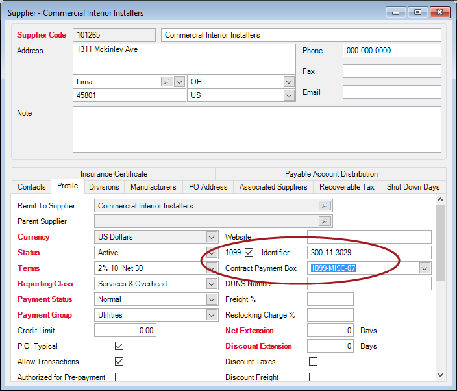Open the Payment Status Normal dropdown
This screenshot has width=457, height=391.
212,299
